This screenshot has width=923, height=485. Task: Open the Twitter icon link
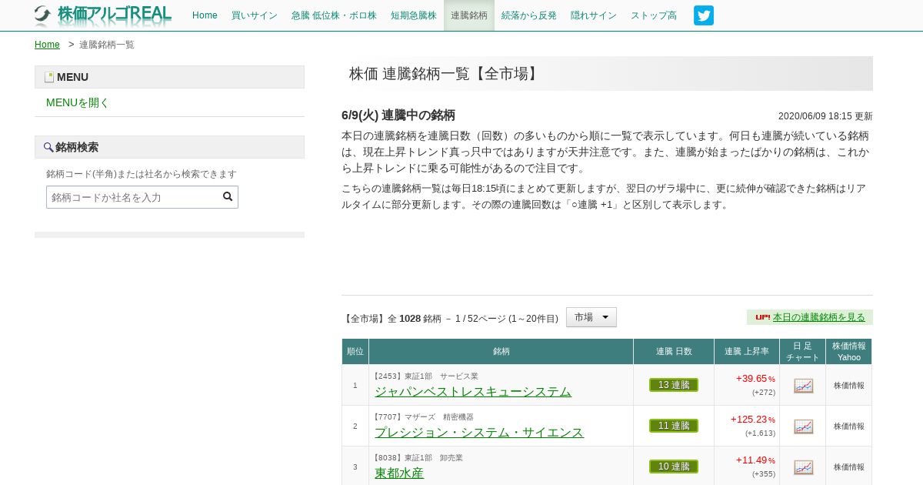coord(704,15)
